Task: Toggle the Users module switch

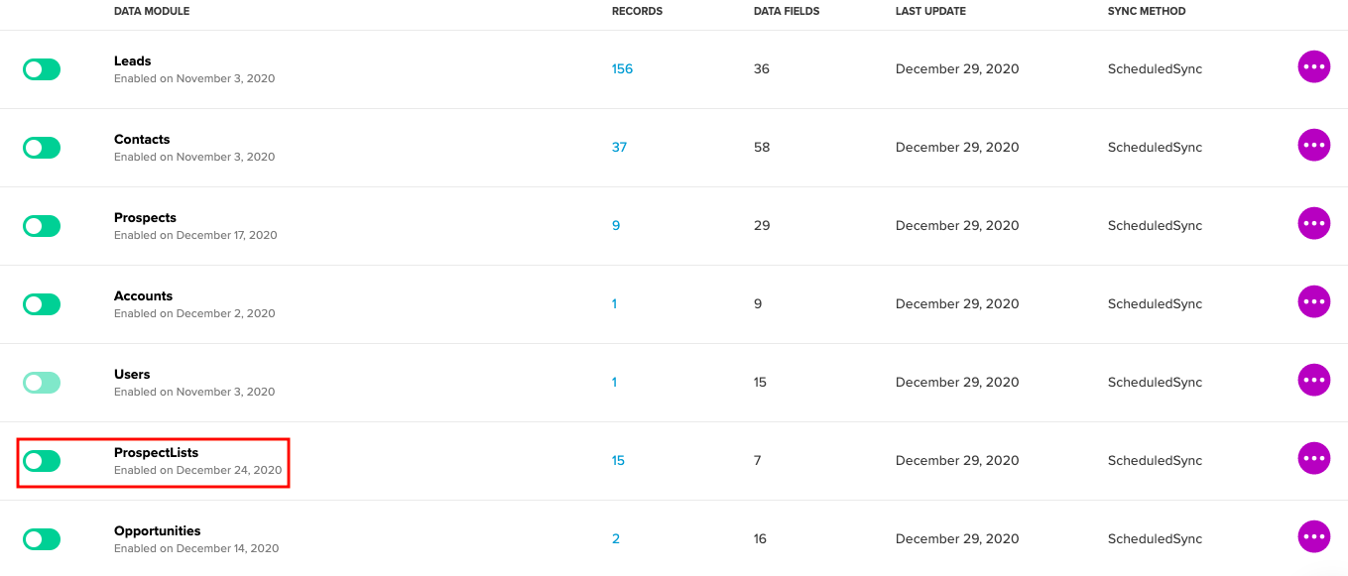Action: [42, 383]
